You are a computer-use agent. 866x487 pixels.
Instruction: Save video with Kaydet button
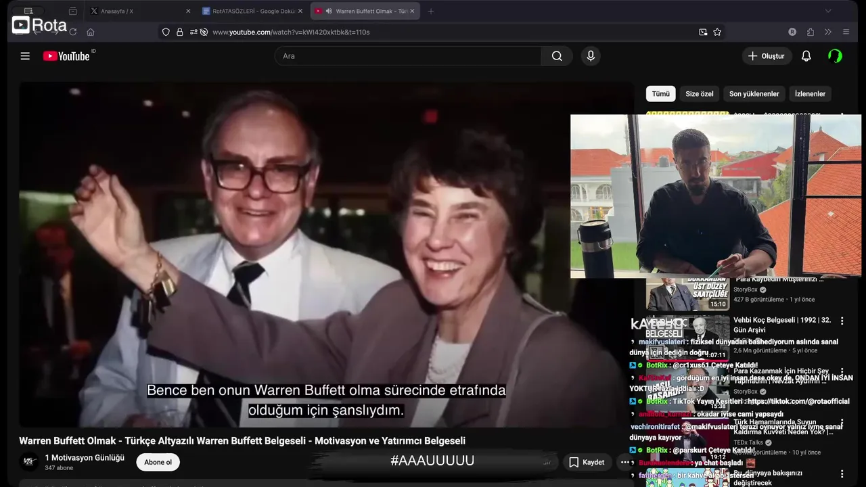[587, 462]
